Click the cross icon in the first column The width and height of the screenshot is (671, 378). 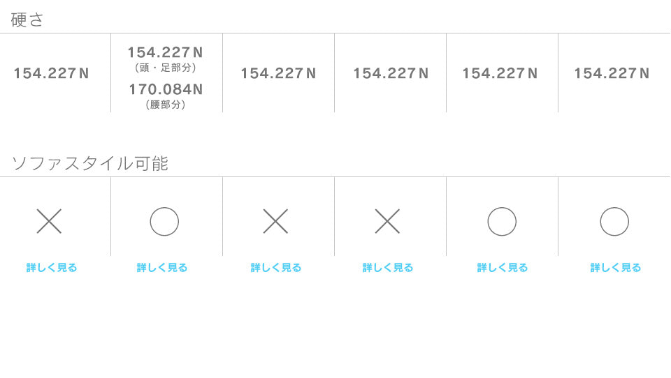tap(49, 221)
